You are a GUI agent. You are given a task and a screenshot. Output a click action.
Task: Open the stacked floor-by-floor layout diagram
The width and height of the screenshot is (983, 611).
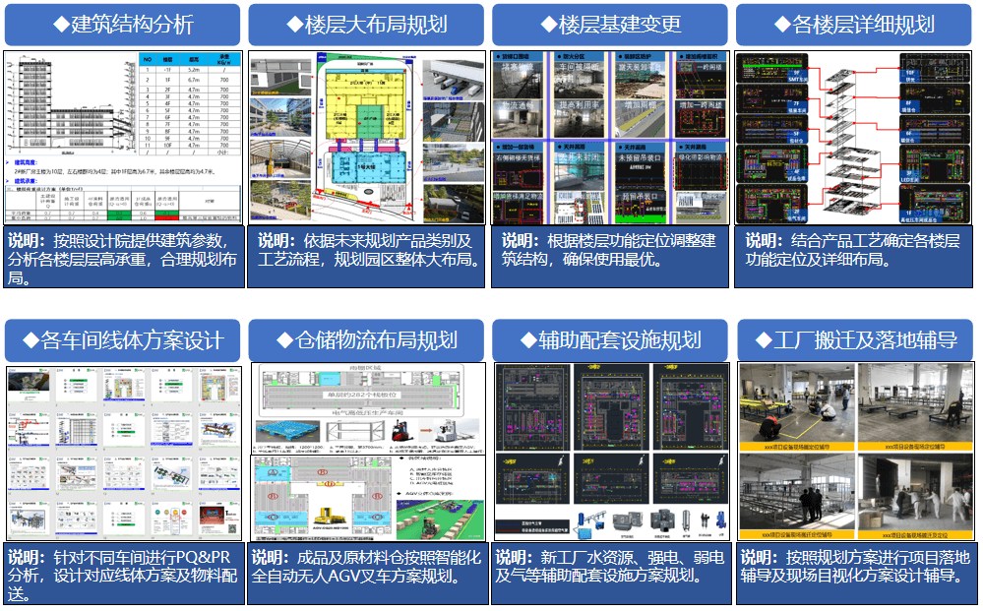854,138
